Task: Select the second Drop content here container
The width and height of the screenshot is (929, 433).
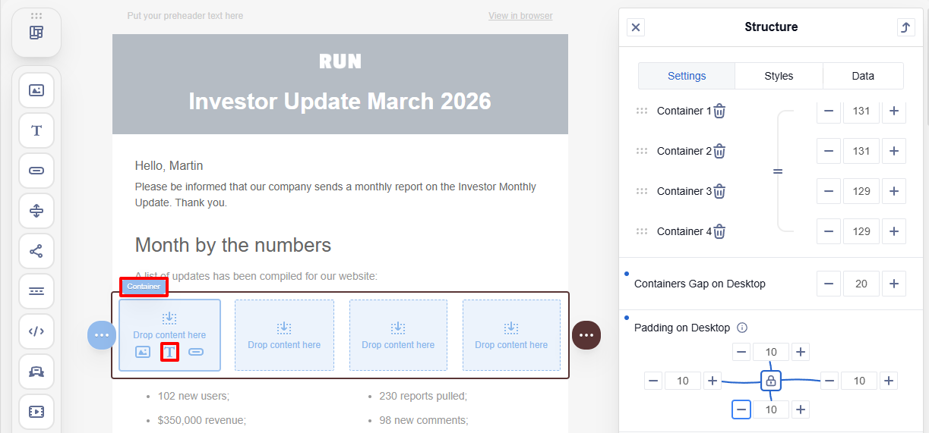Action: (x=284, y=335)
